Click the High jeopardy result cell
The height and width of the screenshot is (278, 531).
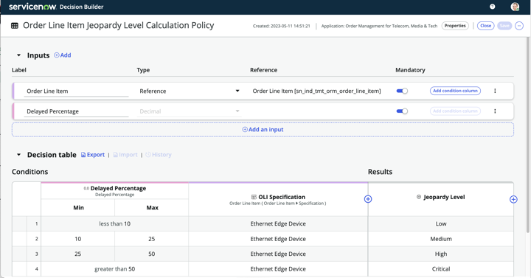[x=441, y=254]
